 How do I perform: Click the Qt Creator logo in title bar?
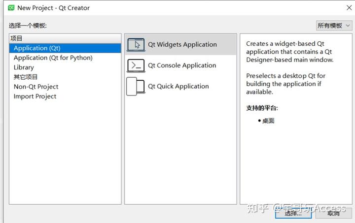[11, 8]
